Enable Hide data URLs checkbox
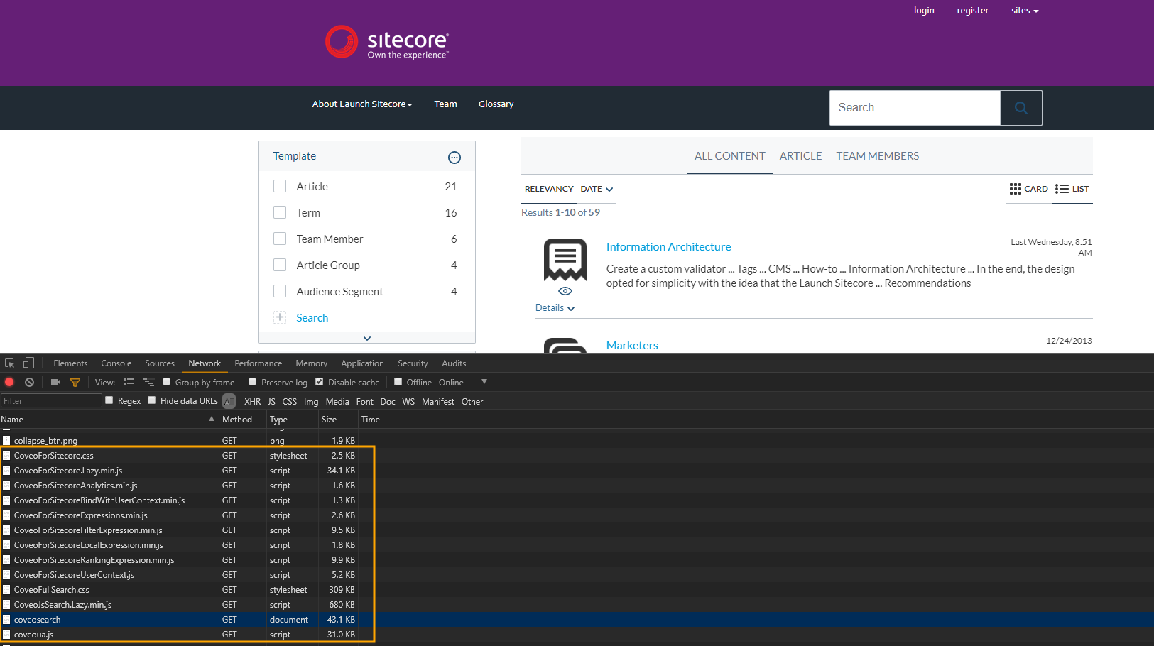This screenshot has height=646, width=1154. (x=152, y=400)
